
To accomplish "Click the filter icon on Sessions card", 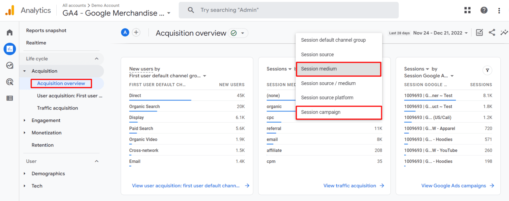I will [x=487, y=70].
